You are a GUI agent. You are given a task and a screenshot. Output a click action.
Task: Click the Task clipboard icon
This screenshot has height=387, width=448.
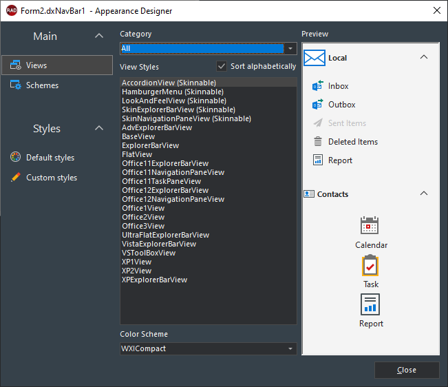click(x=370, y=265)
